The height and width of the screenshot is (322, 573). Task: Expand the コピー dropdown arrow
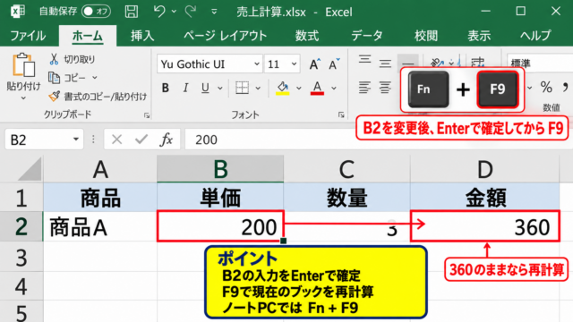pyautogui.click(x=95, y=78)
